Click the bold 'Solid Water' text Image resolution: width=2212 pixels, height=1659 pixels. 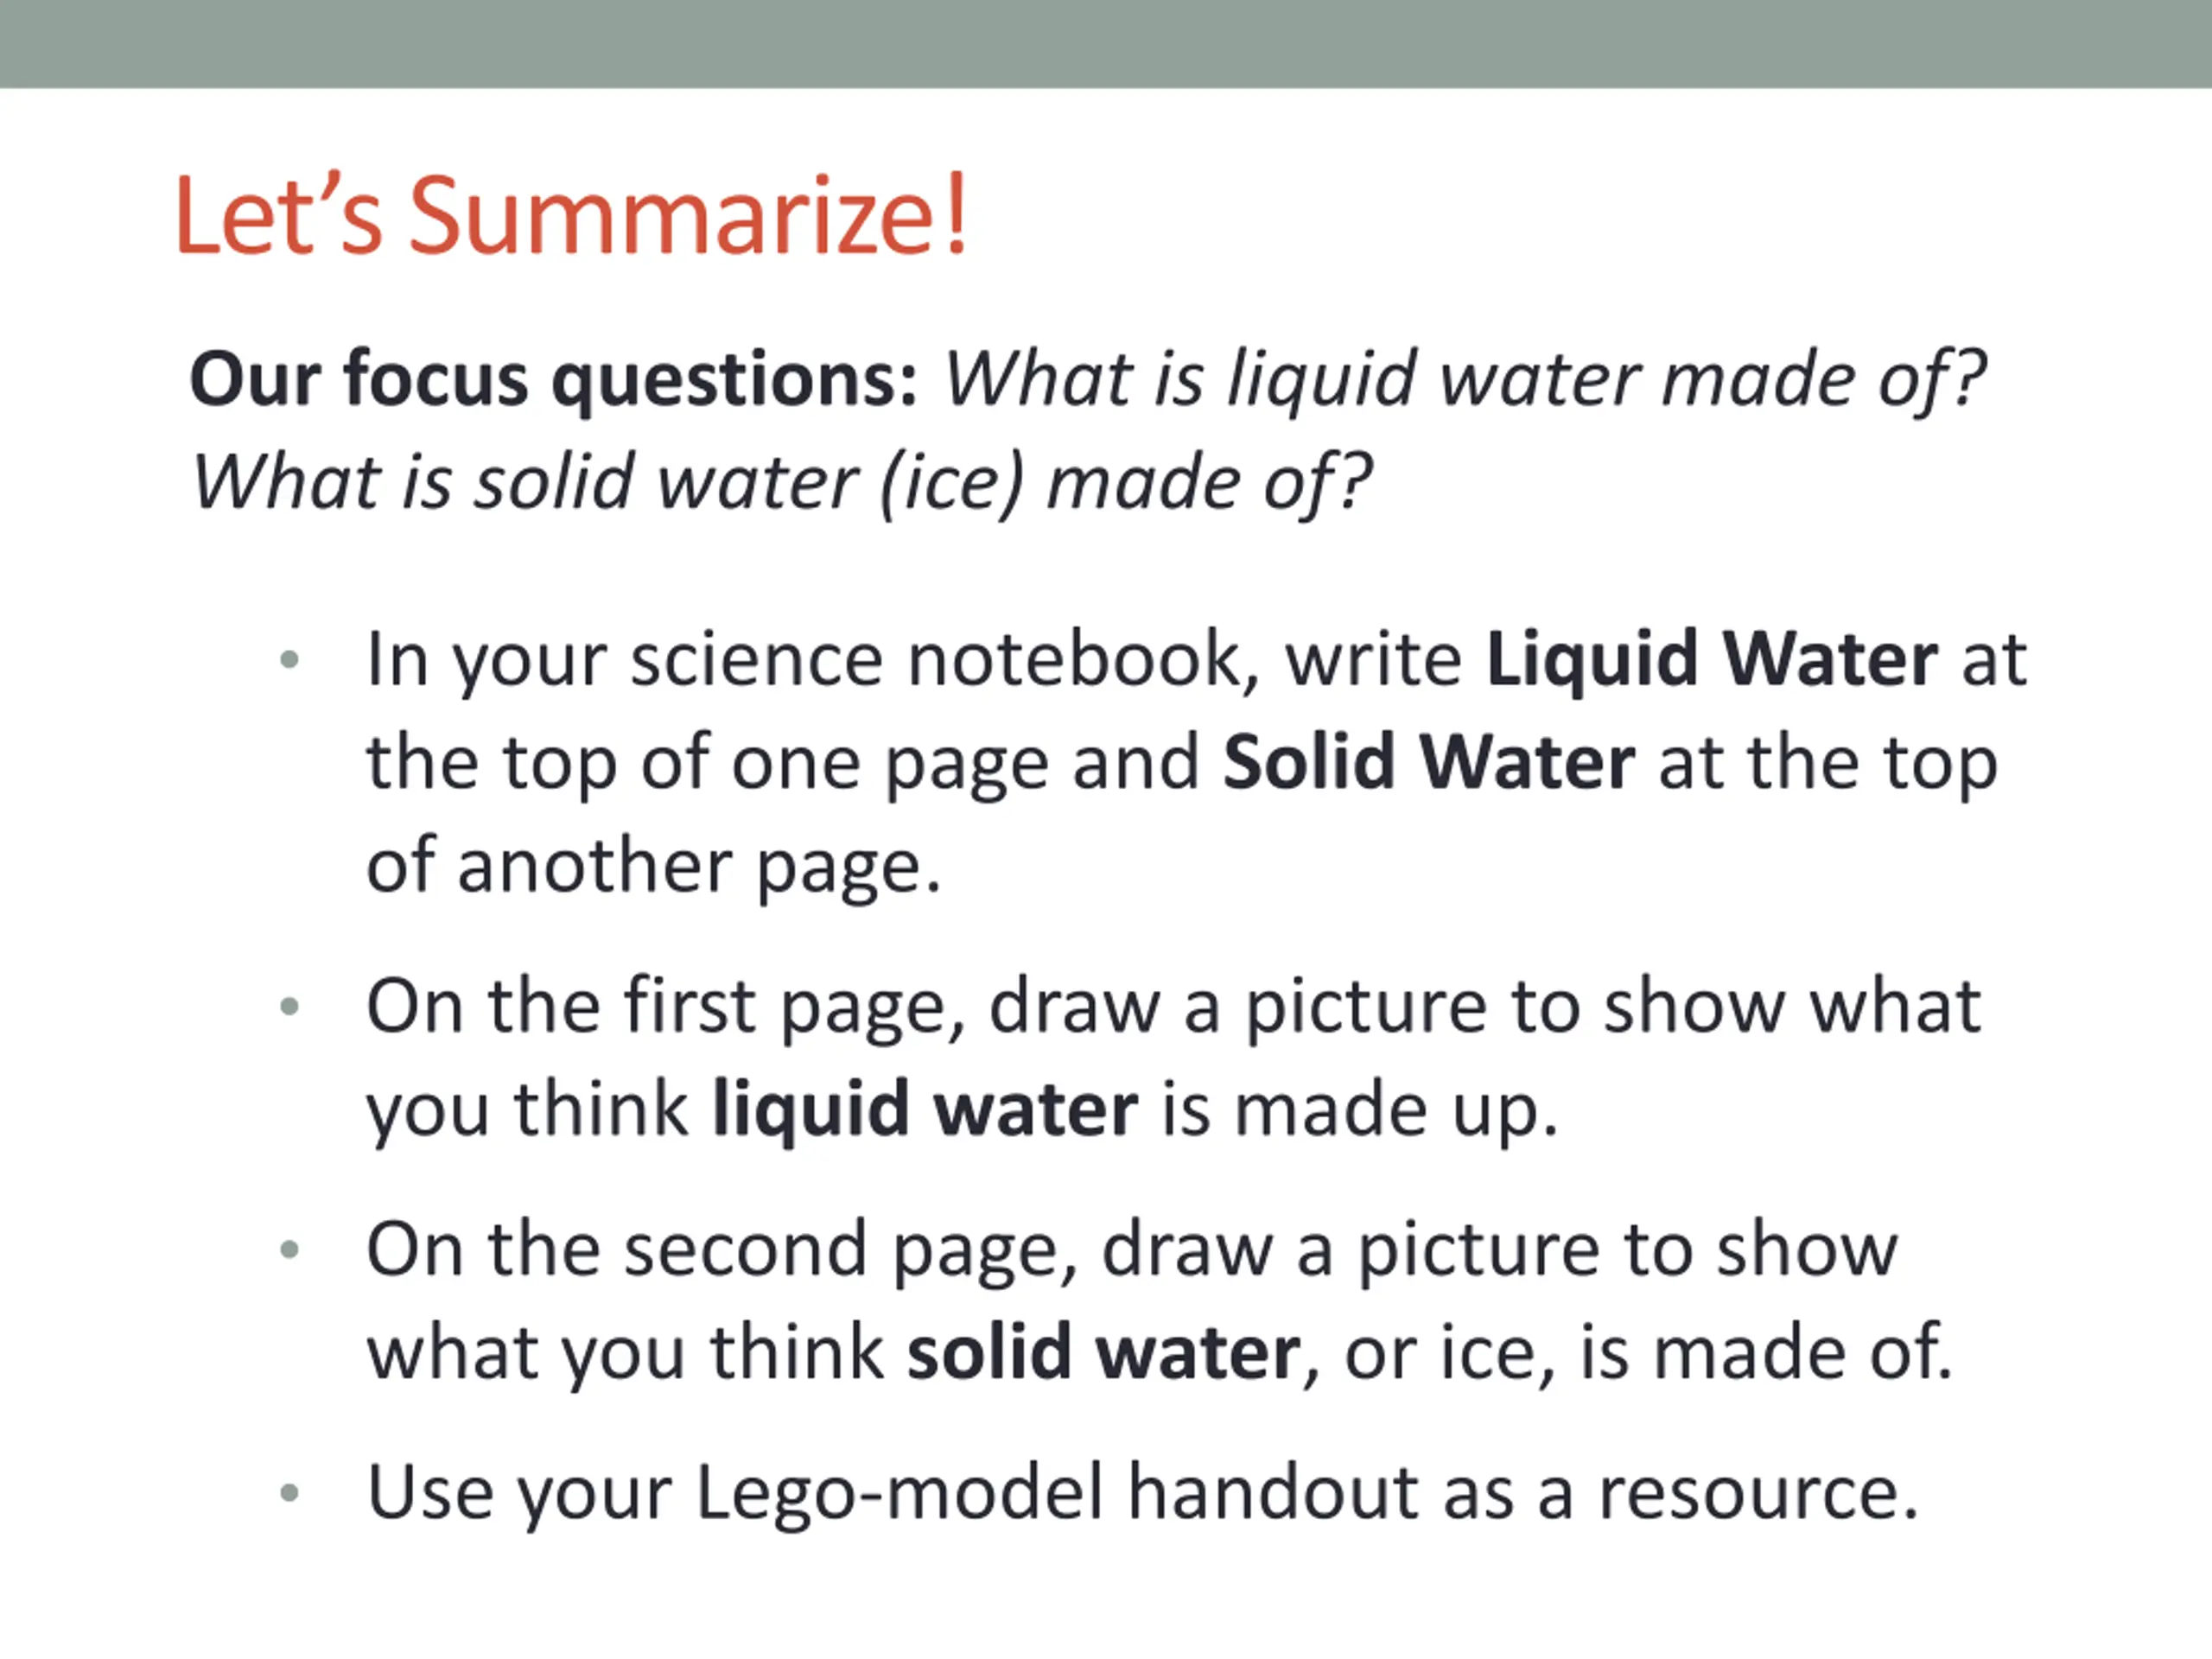tap(1429, 763)
